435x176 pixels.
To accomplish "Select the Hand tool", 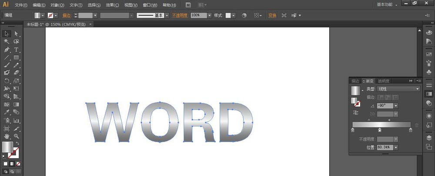I will click(7, 136).
